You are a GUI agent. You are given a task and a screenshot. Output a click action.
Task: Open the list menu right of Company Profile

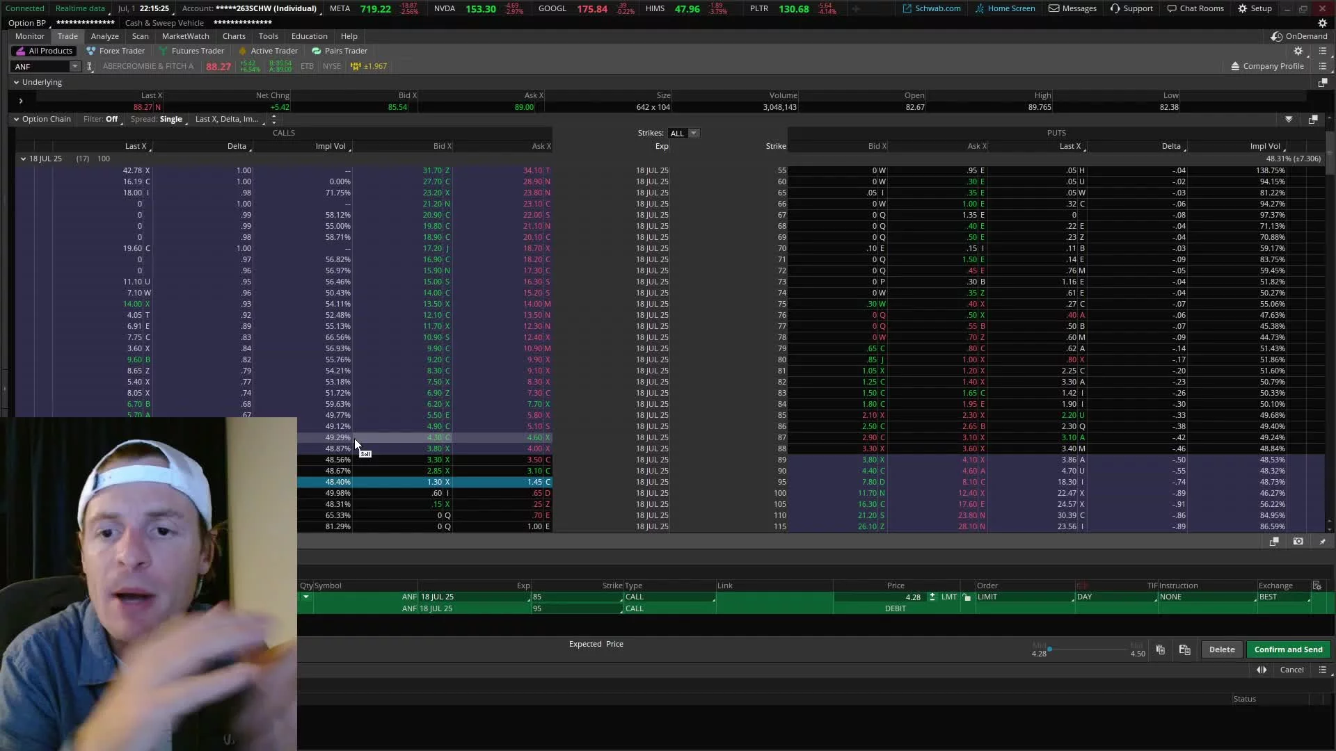[1323, 66]
